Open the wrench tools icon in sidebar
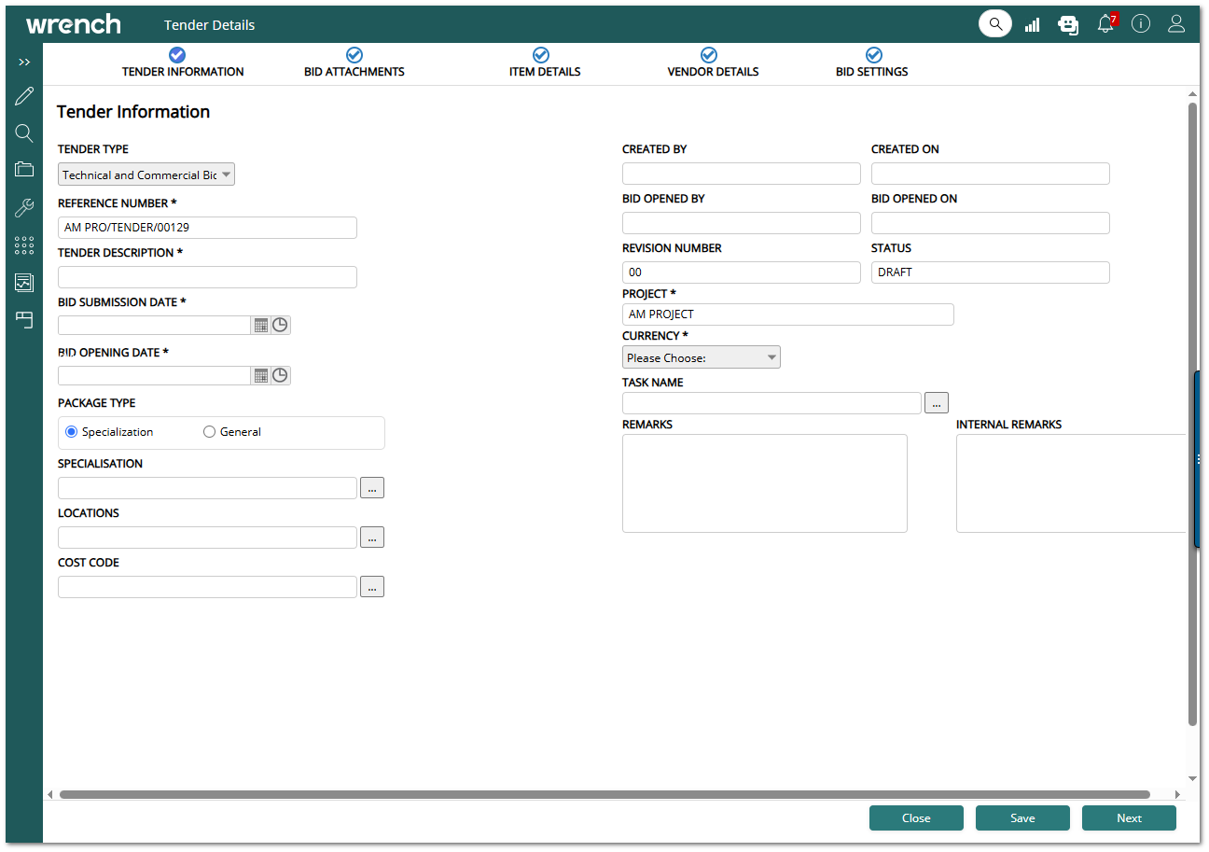 pyautogui.click(x=24, y=207)
